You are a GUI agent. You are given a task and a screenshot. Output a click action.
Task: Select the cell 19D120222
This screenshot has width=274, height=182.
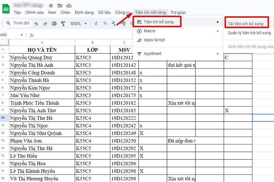pyautogui.click(x=124, y=118)
